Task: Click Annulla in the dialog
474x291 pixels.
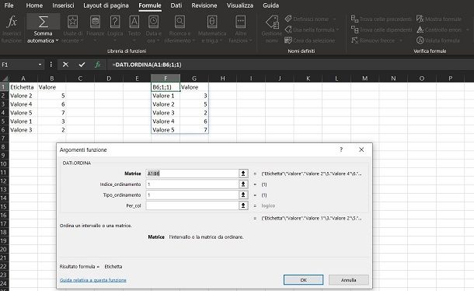Action: pyautogui.click(x=349, y=280)
